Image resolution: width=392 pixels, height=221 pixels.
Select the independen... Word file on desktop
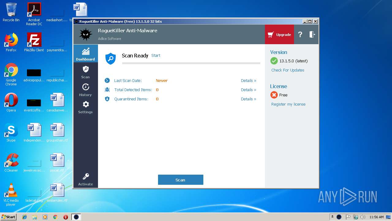pyautogui.click(x=34, y=133)
